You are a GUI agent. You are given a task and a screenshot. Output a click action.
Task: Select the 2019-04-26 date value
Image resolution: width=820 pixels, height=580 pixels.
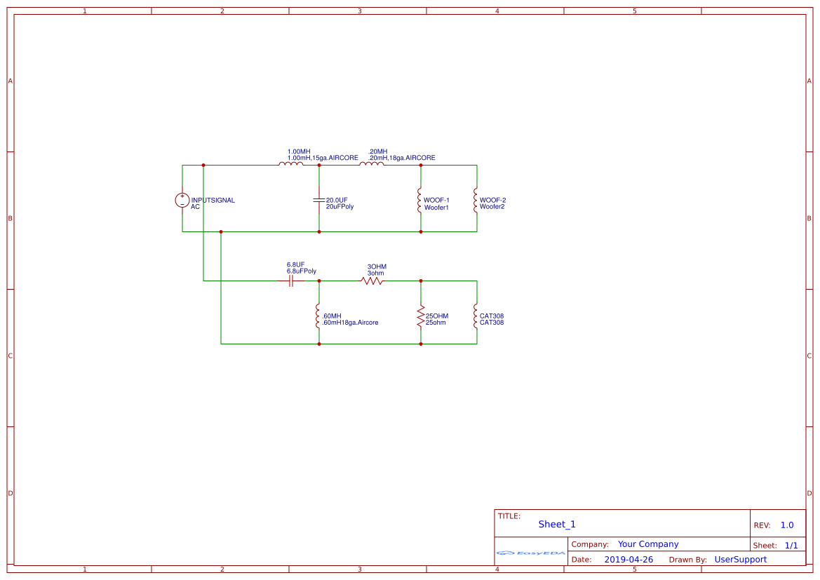(629, 560)
